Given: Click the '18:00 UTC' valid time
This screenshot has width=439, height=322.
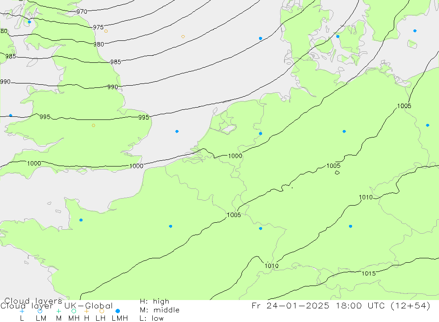Looking at the screenshot, I should coord(362,305).
